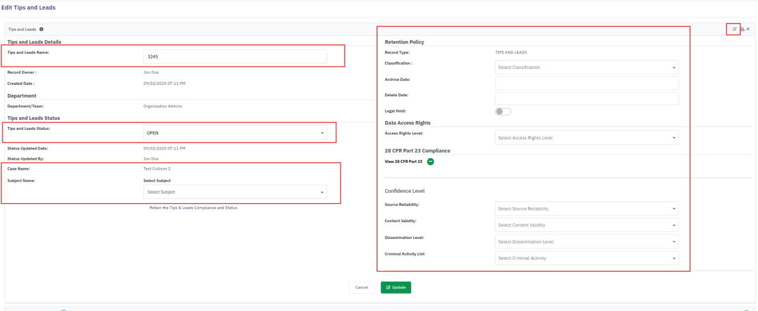Select the Dissemination Level dropdown
Viewport: 758px width, 311px height.
tap(586, 242)
